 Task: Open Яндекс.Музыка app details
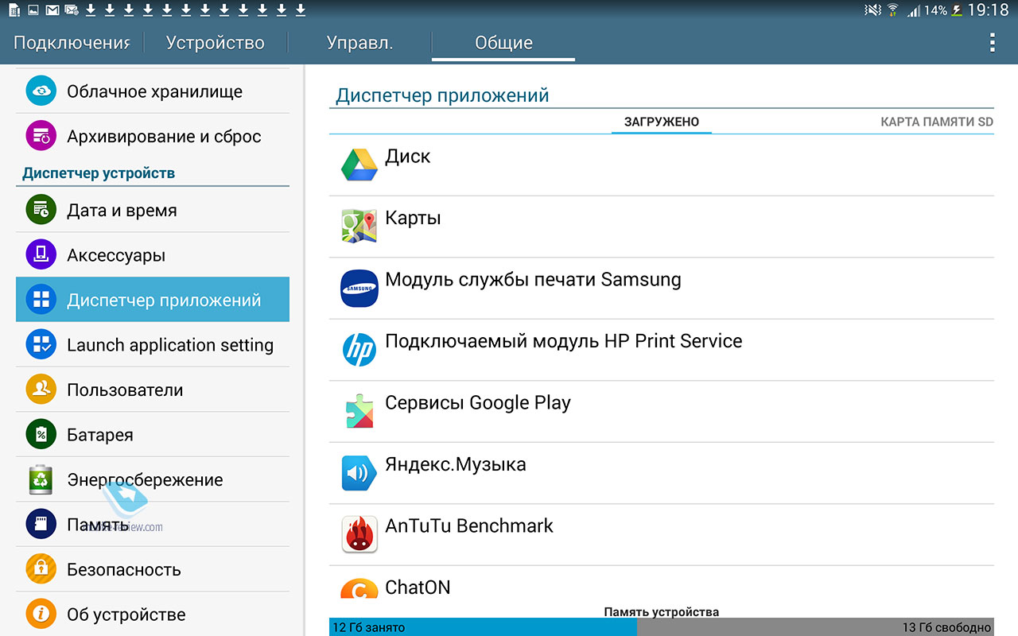662,473
